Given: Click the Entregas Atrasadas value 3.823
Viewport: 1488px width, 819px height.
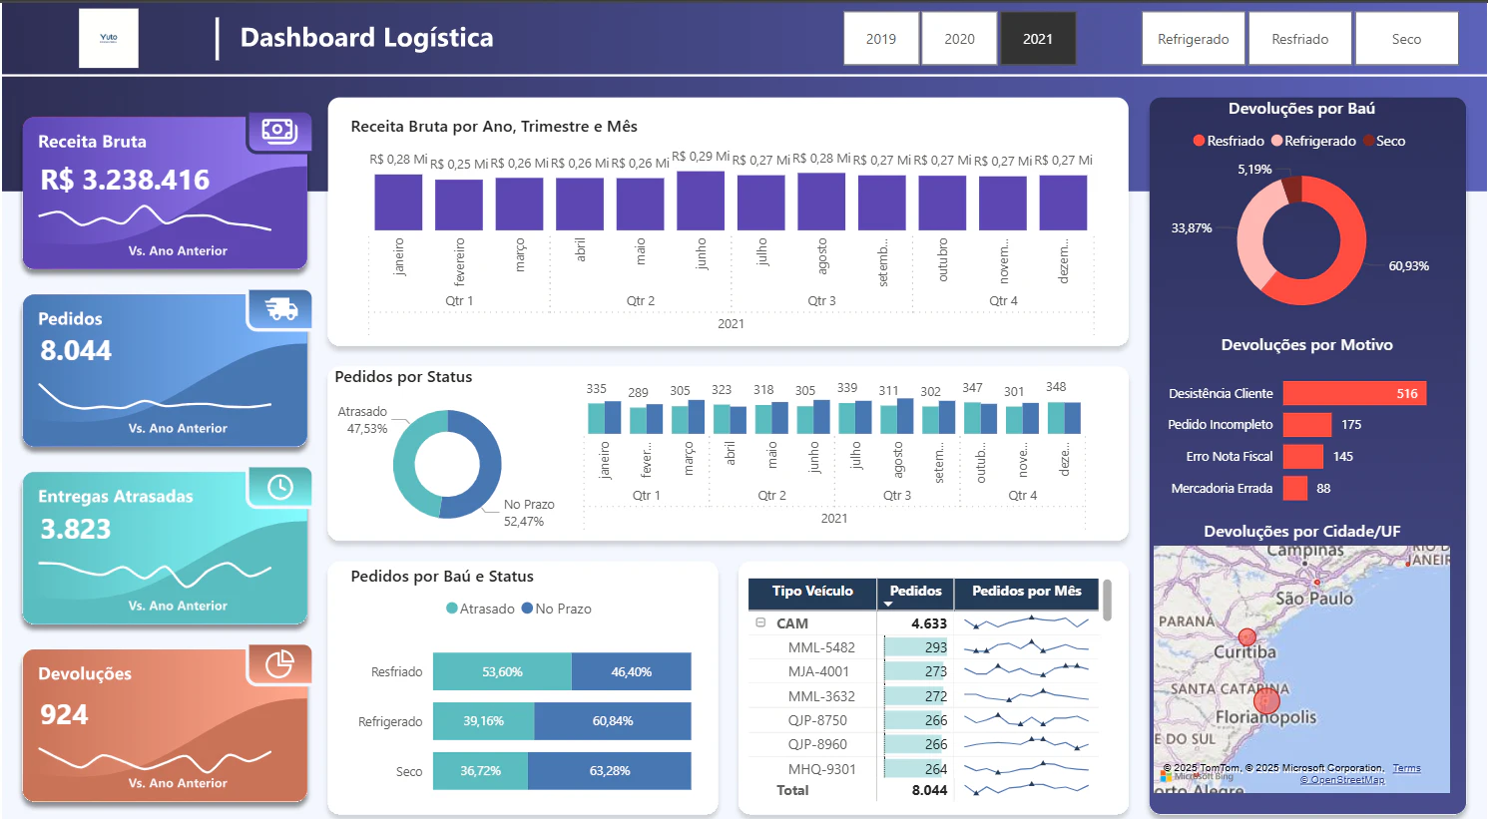Looking at the screenshot, I should click(x=76, y=529).
